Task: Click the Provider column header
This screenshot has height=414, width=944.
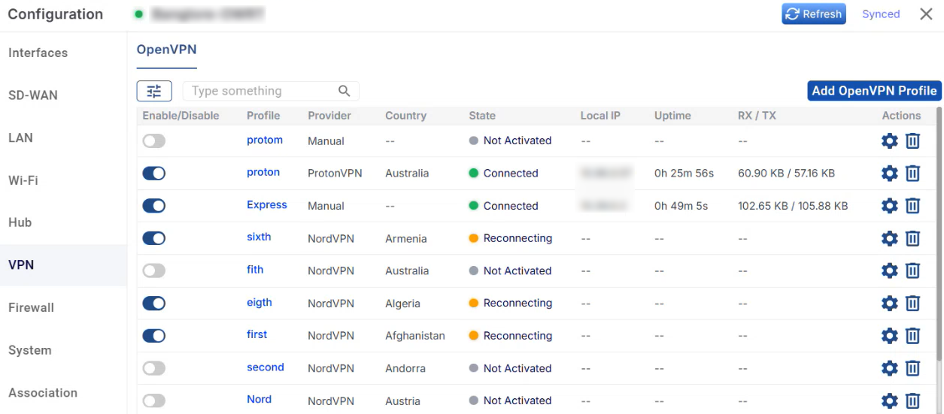Action: (329, 116)
